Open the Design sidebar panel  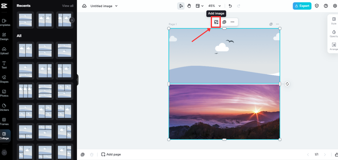pos(4,37)
